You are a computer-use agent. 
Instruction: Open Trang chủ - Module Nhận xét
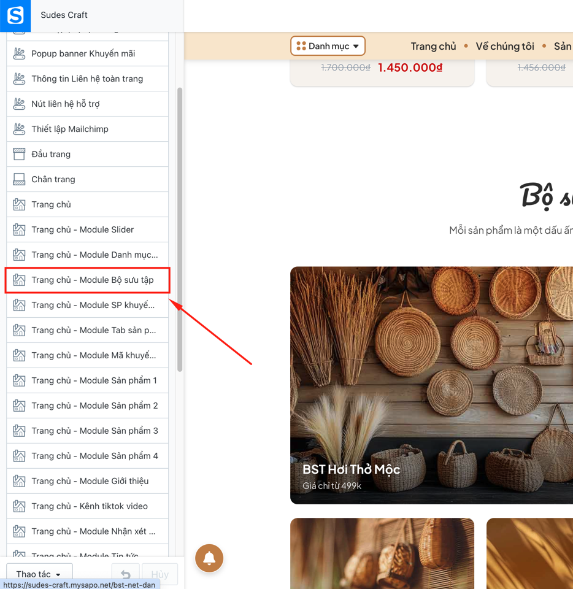pos(88,532)
